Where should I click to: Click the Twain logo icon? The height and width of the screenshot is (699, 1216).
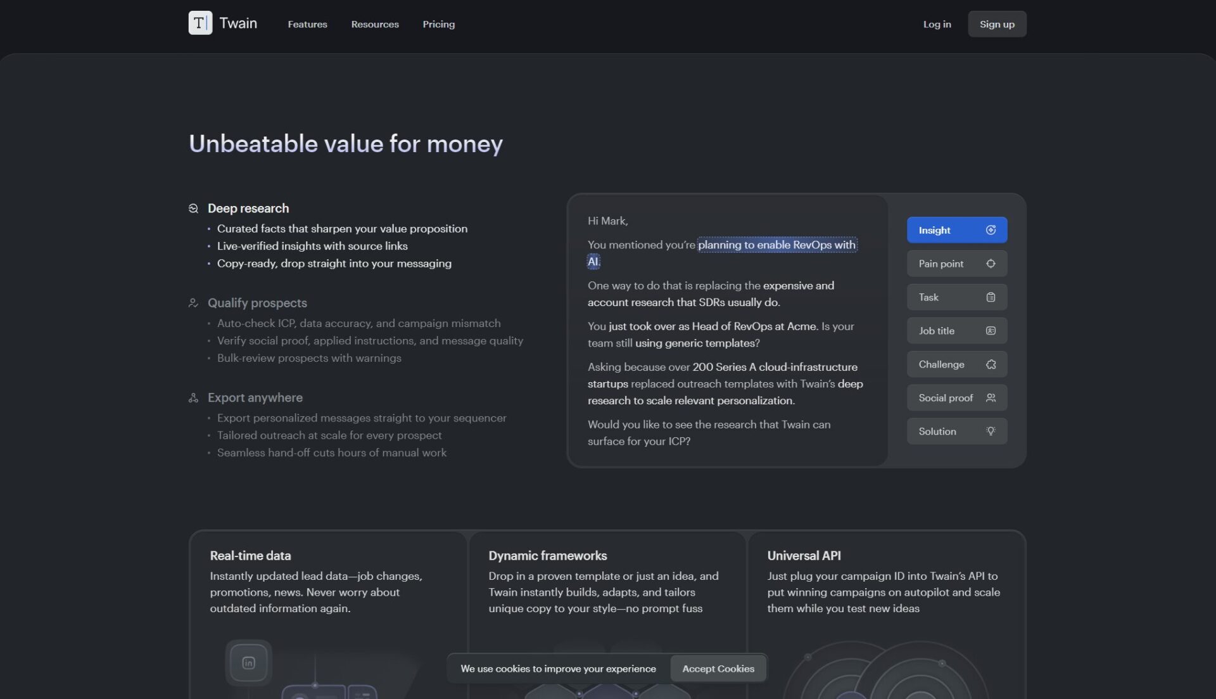pyautogui.click(x=200, y=23)
